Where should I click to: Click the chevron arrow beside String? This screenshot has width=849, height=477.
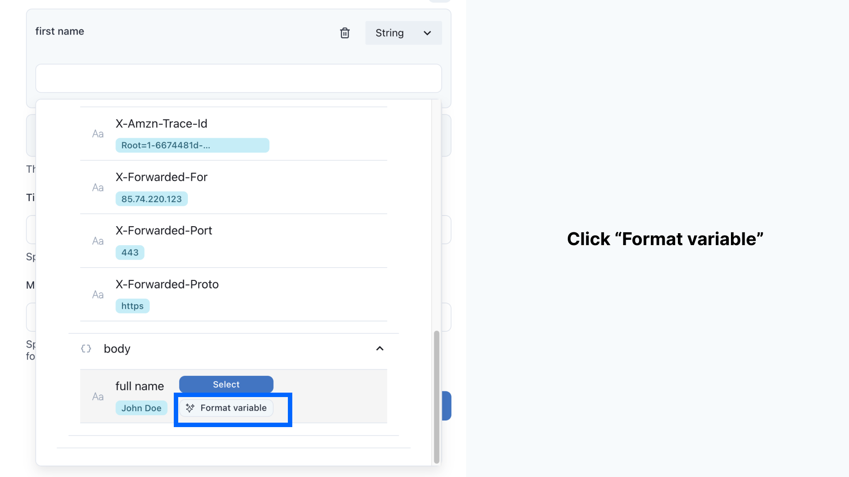point(427,33)
